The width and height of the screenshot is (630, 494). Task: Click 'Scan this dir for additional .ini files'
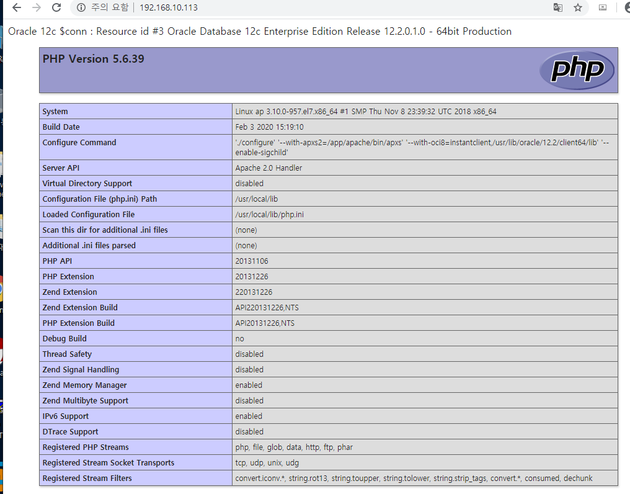105,230
